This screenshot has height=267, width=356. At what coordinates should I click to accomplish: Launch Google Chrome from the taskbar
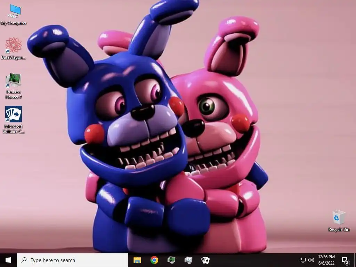click(154, 260)
